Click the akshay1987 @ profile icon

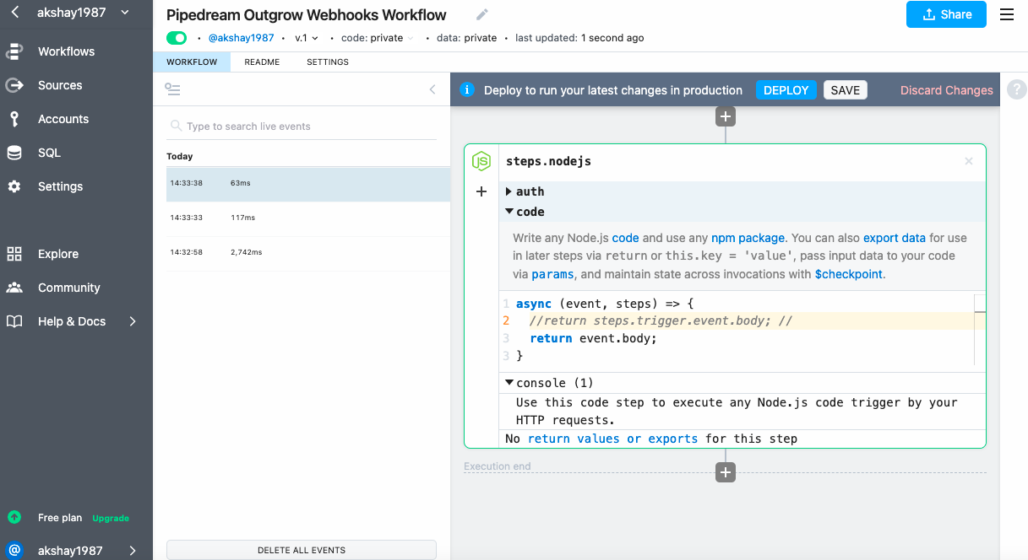pyautogui.click(x=14, y=551)
